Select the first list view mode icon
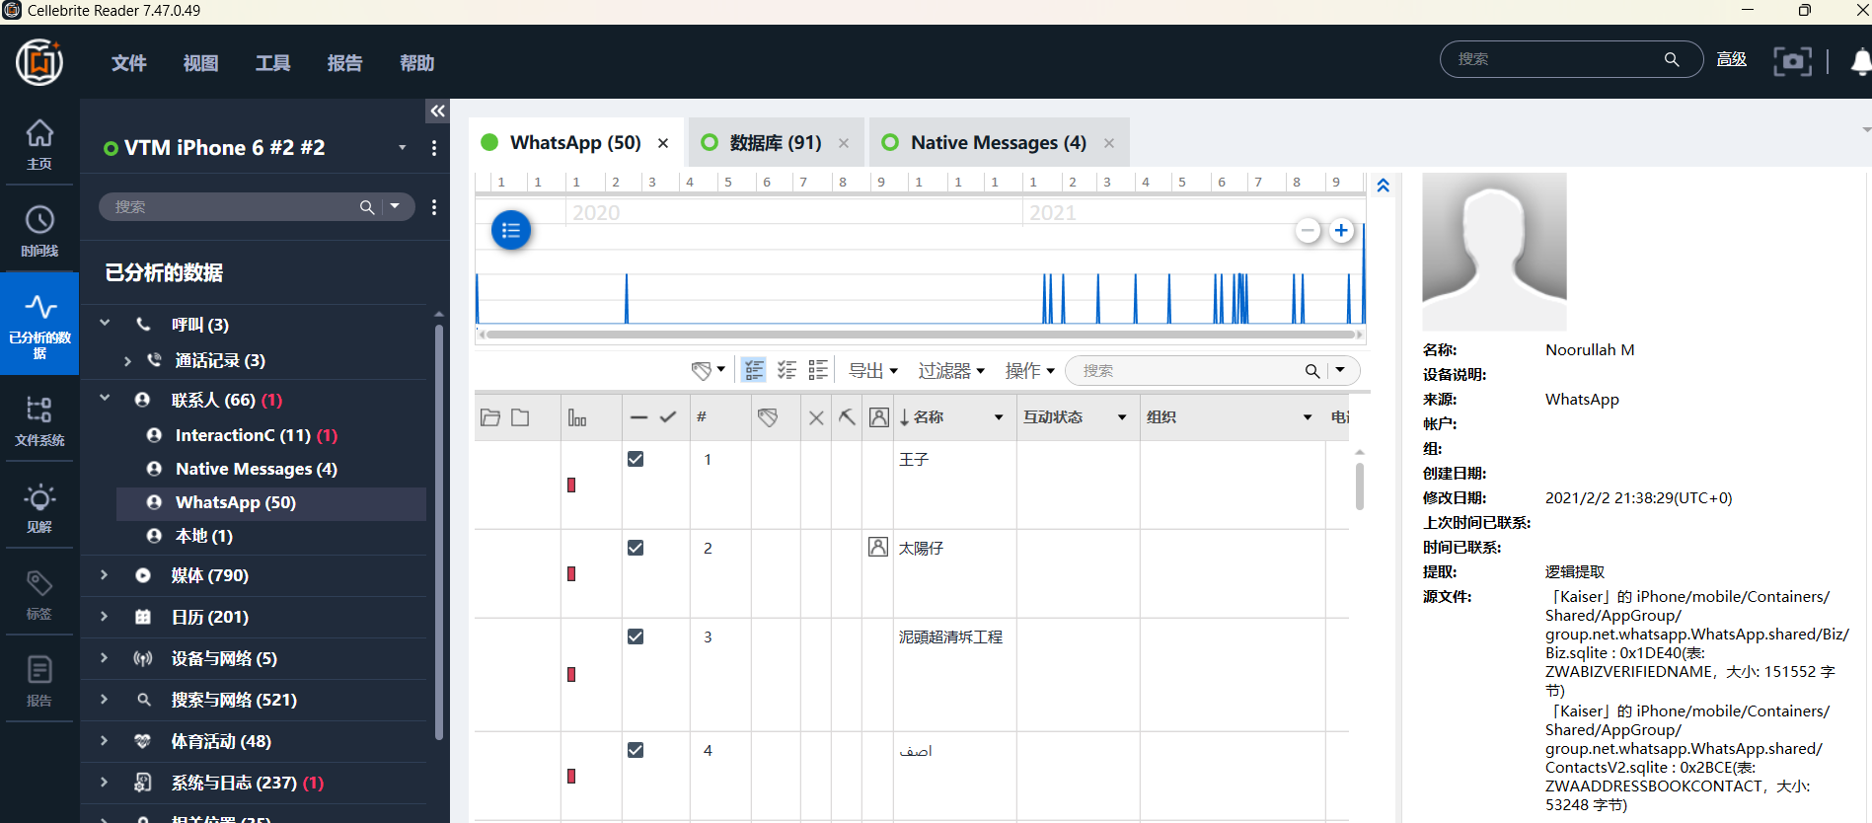The height and width of the screenshot is (823, 1872). coord(754,370)
